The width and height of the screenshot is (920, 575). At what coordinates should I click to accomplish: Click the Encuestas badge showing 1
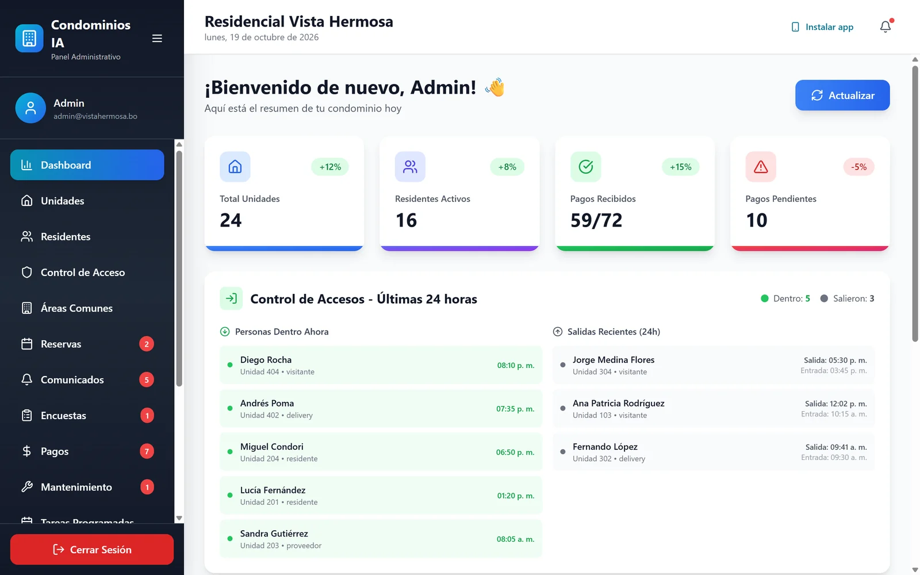pos(147,415)
